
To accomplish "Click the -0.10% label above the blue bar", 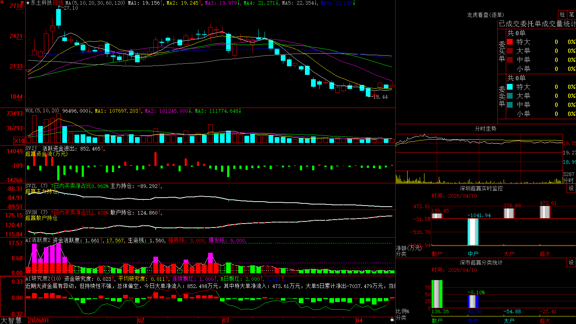I will pyautogui.click(x=476, y=292).
